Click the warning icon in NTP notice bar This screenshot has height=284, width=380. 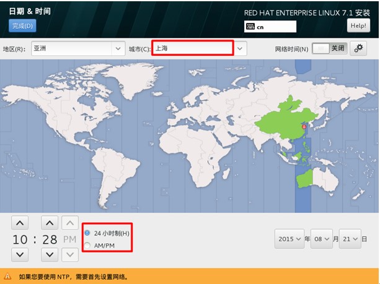(7, 277)
